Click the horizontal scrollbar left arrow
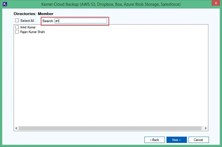The height and width of the screenshot is (147, 222). [x=17, y=128]
